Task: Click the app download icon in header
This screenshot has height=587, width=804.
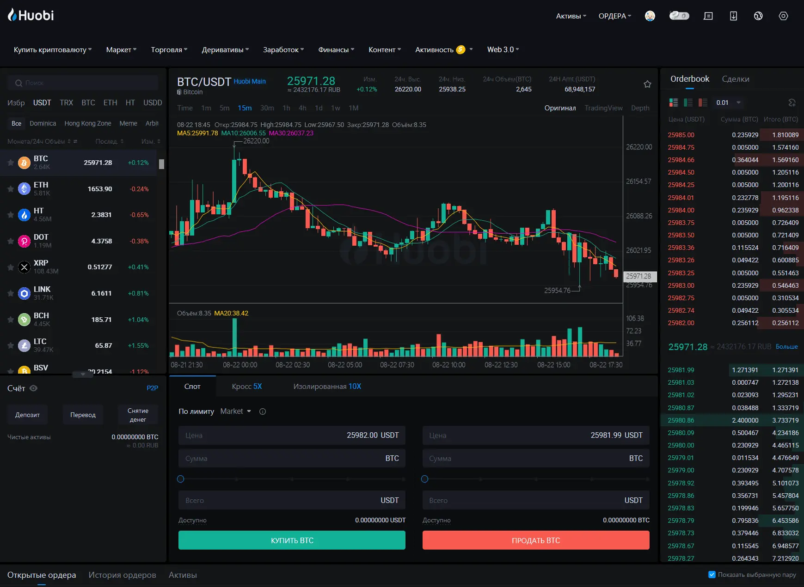Action: [x=733, y=16]
